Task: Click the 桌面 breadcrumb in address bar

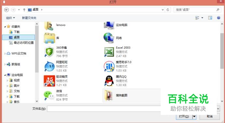Action: [x=35, y=10]
